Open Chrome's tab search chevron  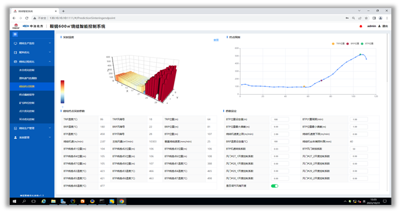coord(359,11)
